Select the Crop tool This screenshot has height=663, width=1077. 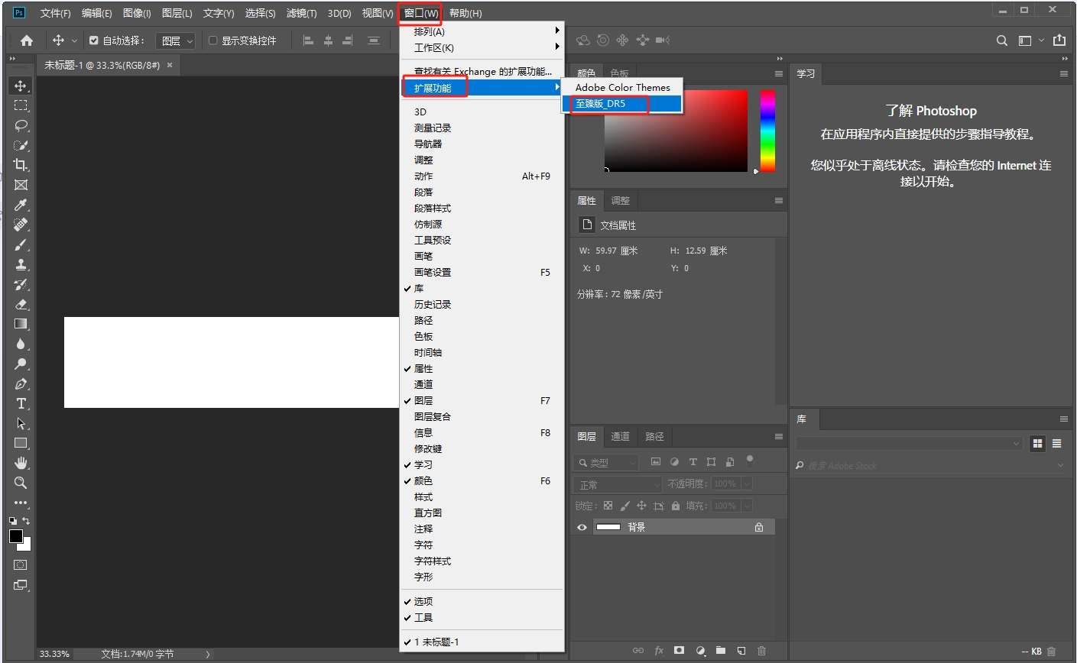21,165
